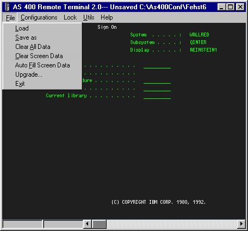Viewport: 248px width, 231px height.
Task: Minimize the AS 400 Remote Terminal window
Action: click(221, 7)
